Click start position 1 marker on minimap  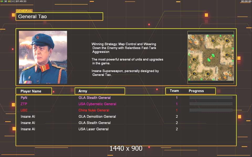194,60
